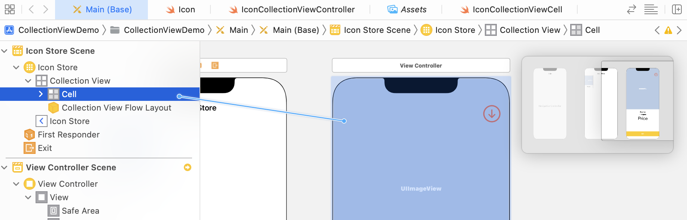Image resolution: width=687 pixels, height=220 pixels.
Task: Collapse the Icon Store Scene group
Action: point(4,51)
